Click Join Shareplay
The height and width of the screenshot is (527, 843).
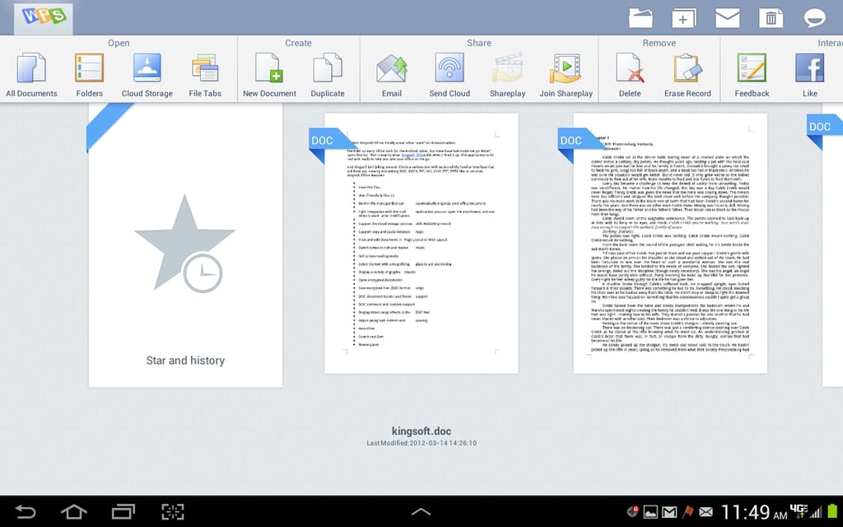tap(566, 75)
